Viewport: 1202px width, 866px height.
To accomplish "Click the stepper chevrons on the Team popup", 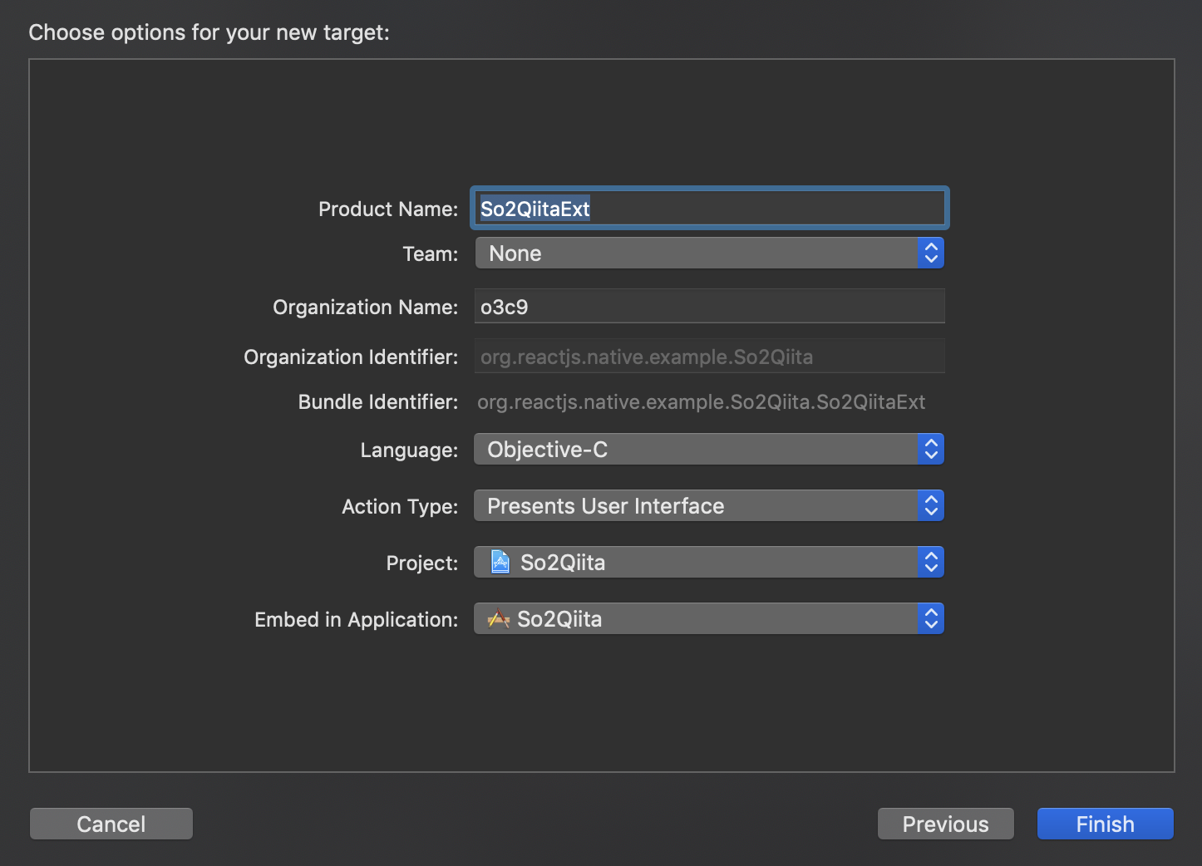I will tap(931, 253).
